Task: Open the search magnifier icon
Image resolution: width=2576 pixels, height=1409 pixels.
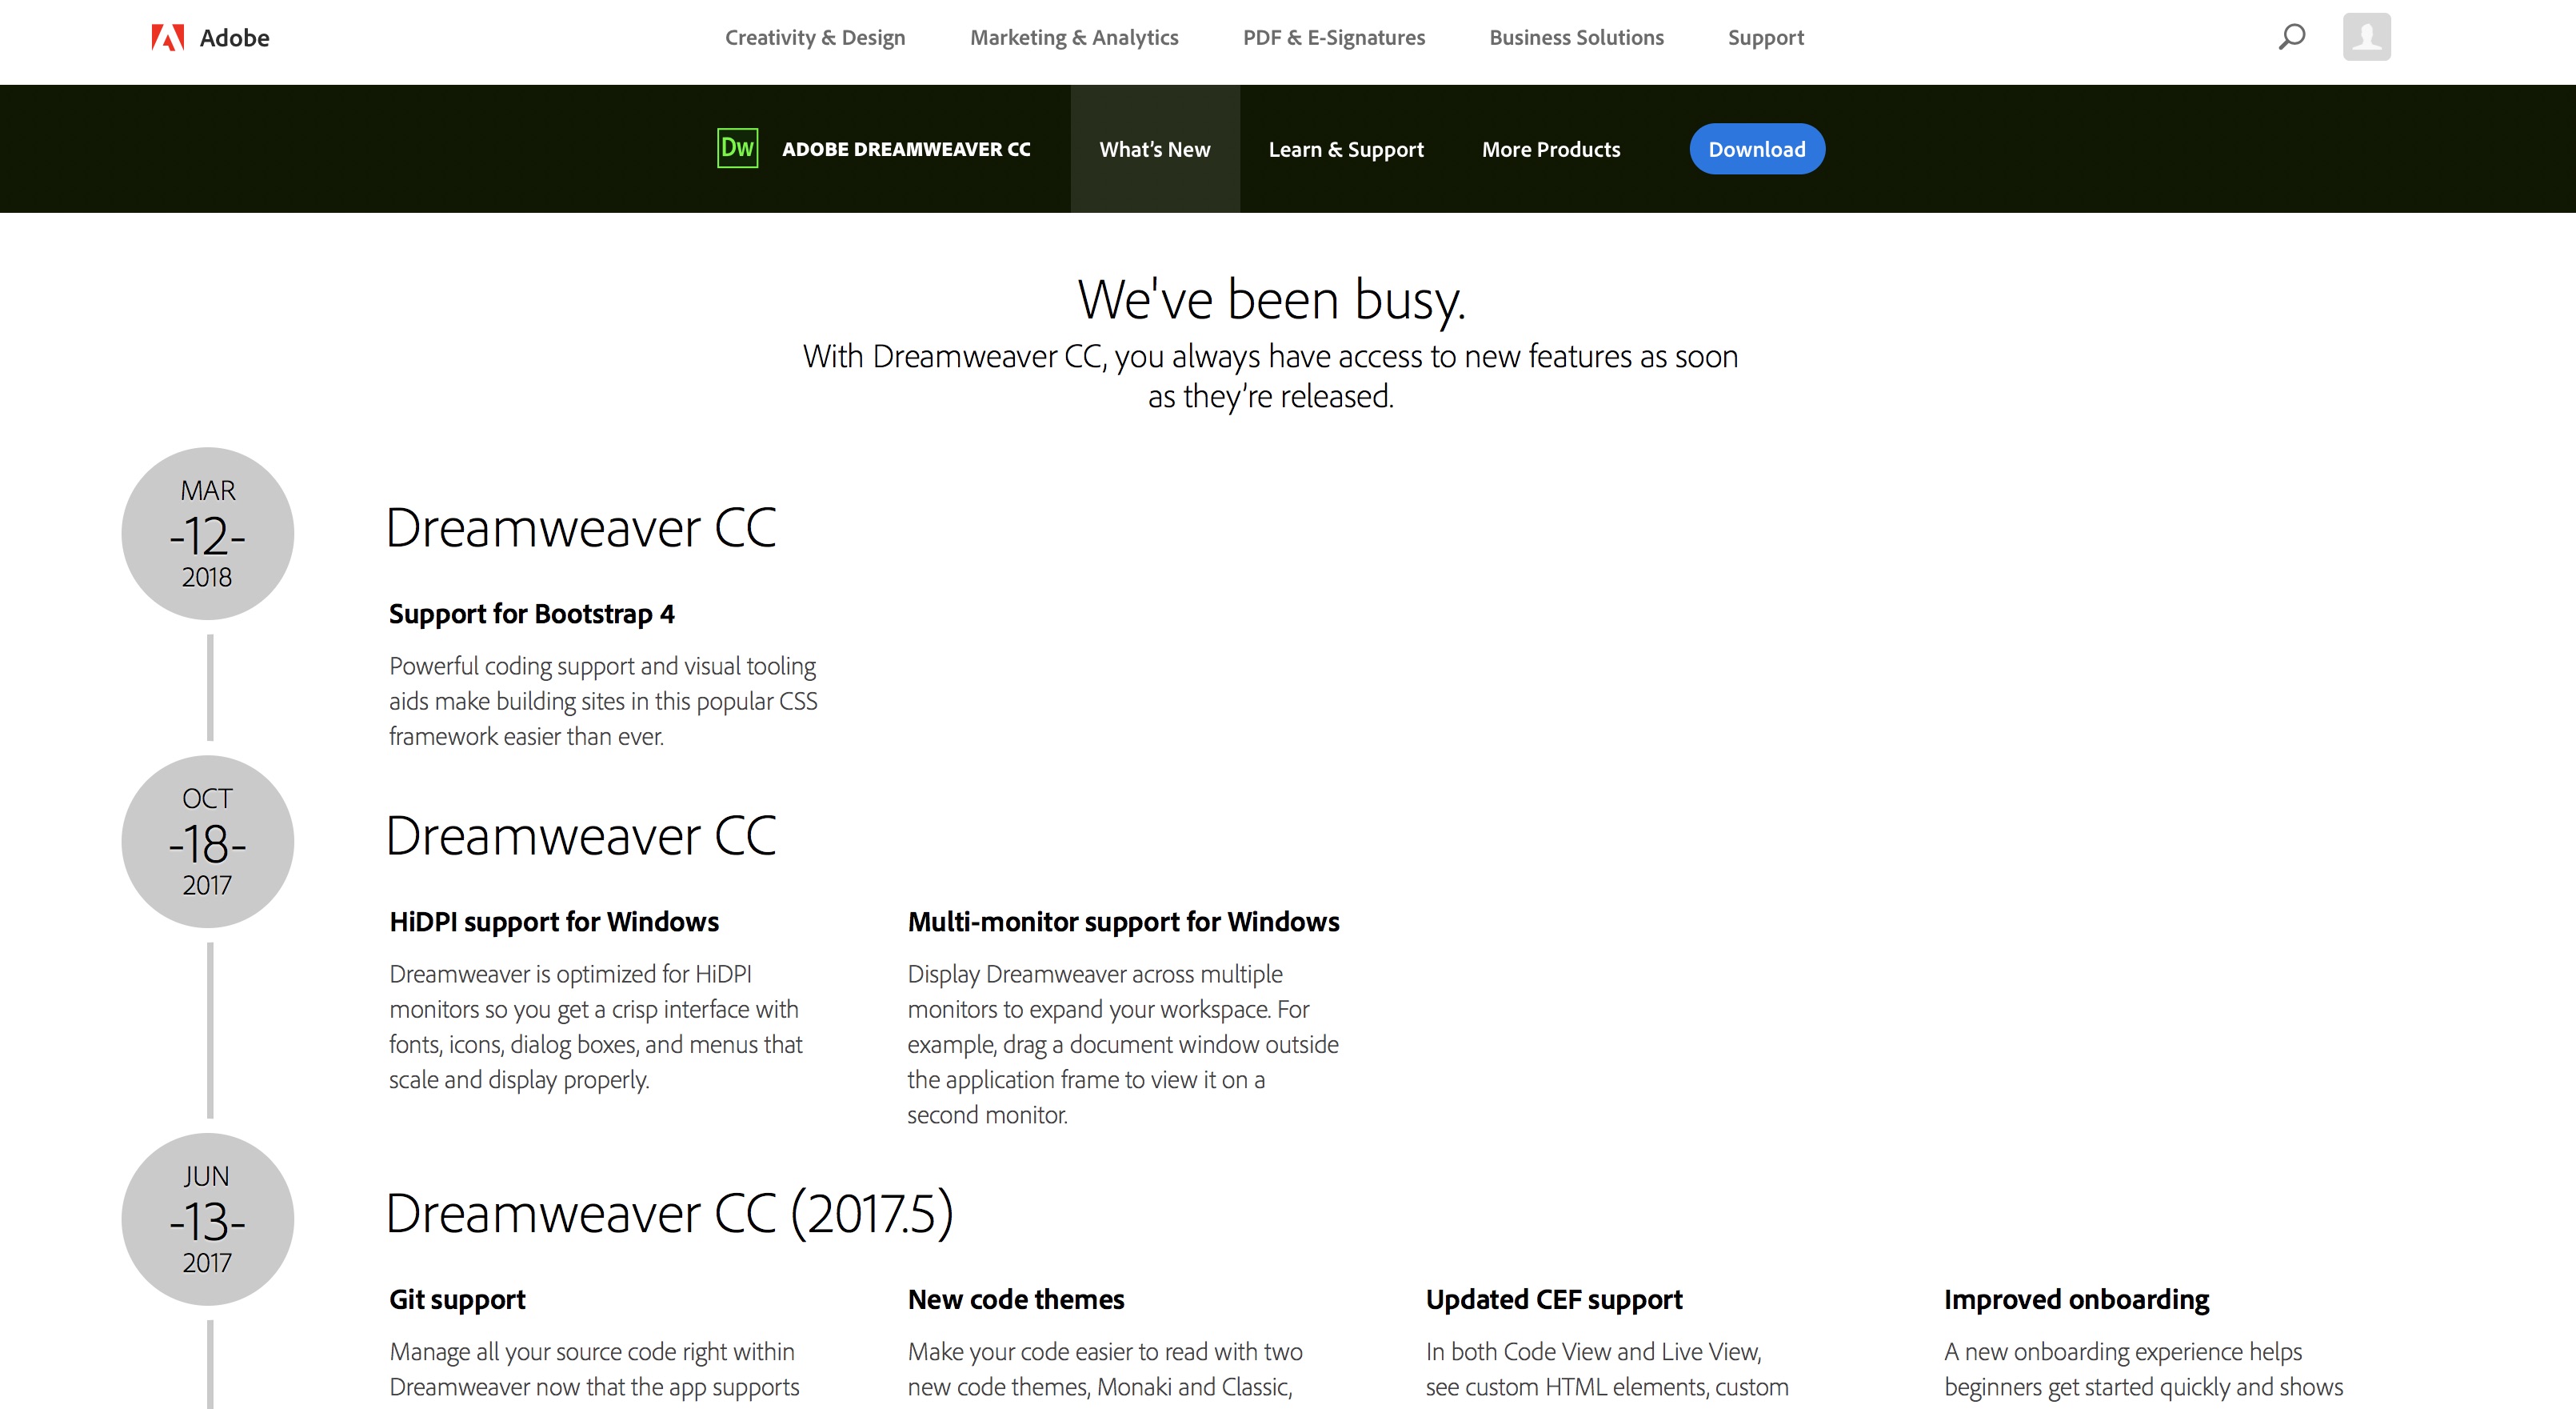Action: coord(2291,37)
